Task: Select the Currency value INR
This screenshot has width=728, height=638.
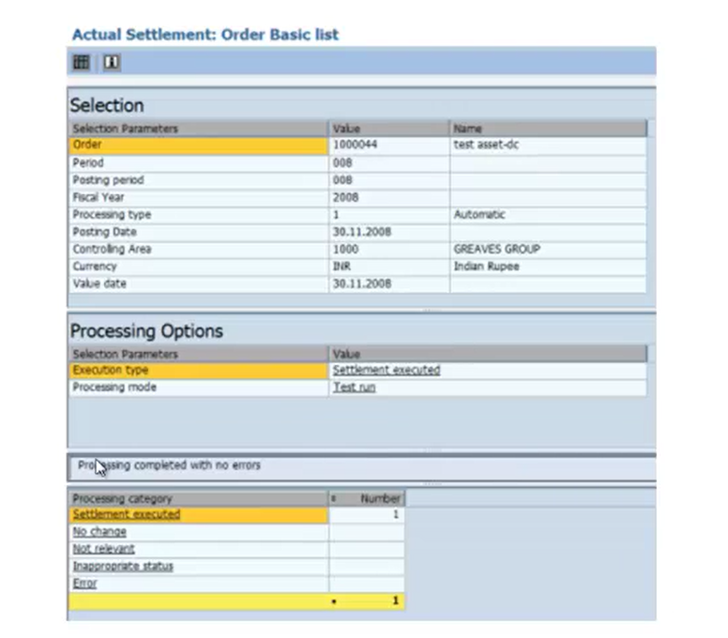Action: tap(341, 266)
